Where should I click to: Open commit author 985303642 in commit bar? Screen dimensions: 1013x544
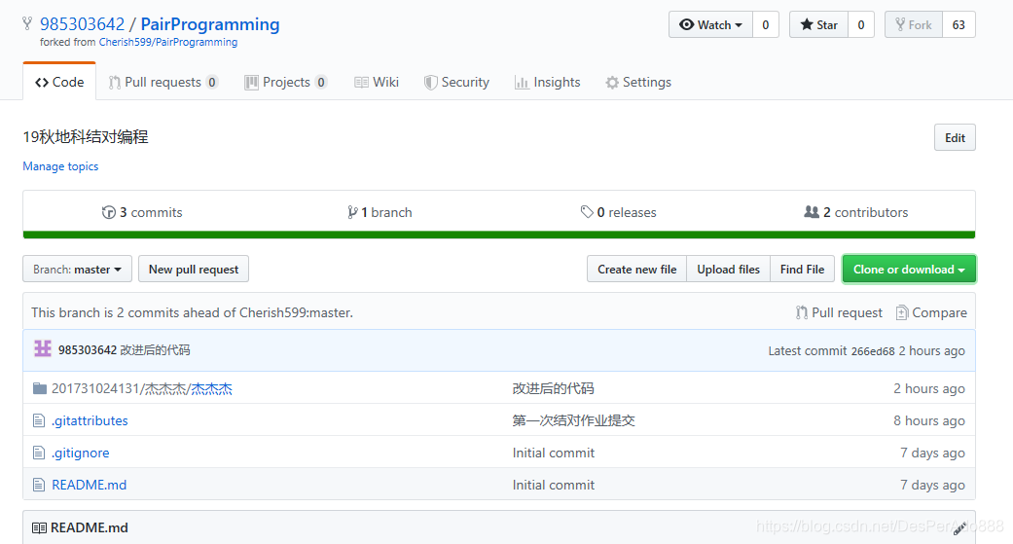[x=88, y=350]
